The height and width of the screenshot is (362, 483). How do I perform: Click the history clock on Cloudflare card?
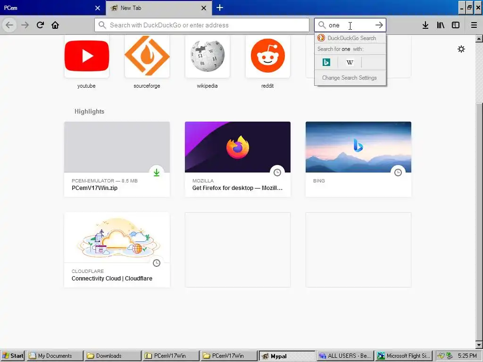[157, 263]
